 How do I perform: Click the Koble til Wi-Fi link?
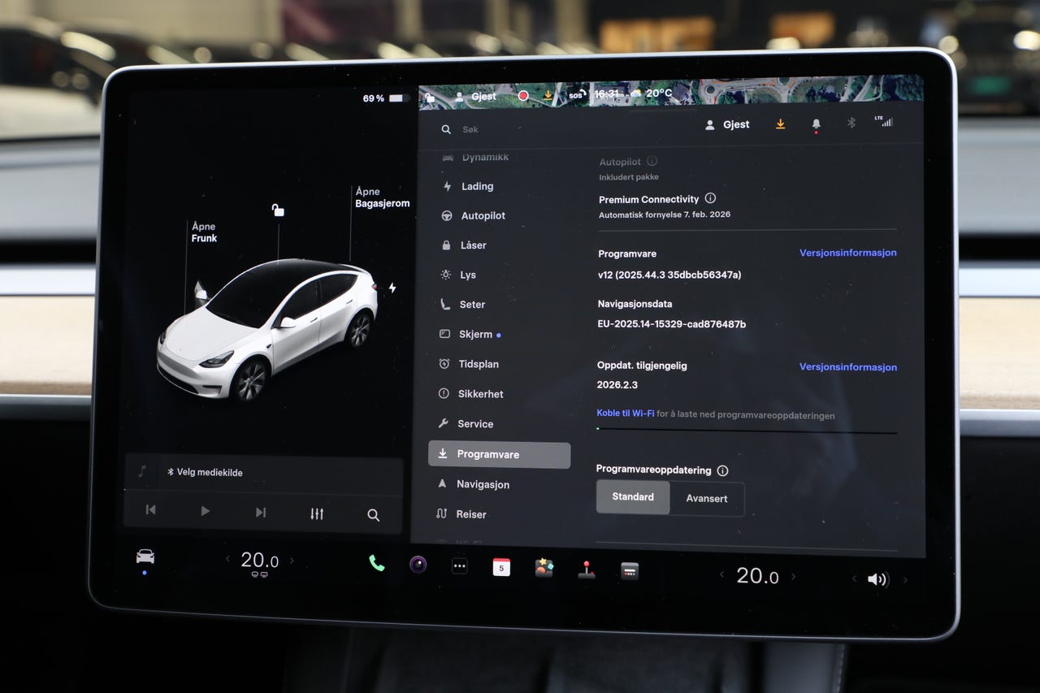click(626, 414)
